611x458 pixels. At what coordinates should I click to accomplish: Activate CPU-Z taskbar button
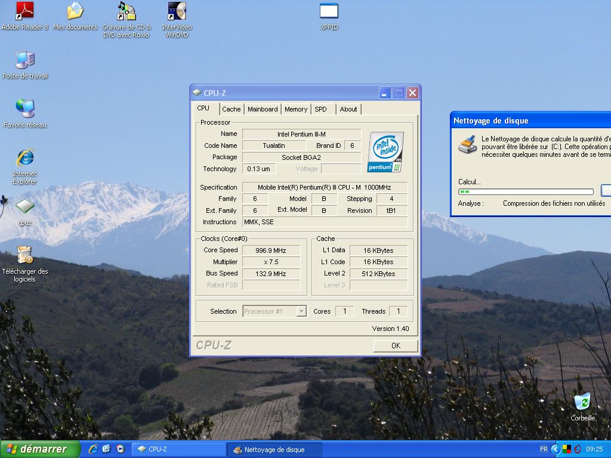pyautogui.click(x=178, y=449)
